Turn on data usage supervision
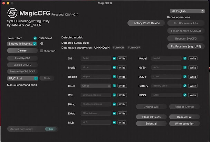Viewport: 210px width, 142px height. pyautogui.click(x=118, y=47)
